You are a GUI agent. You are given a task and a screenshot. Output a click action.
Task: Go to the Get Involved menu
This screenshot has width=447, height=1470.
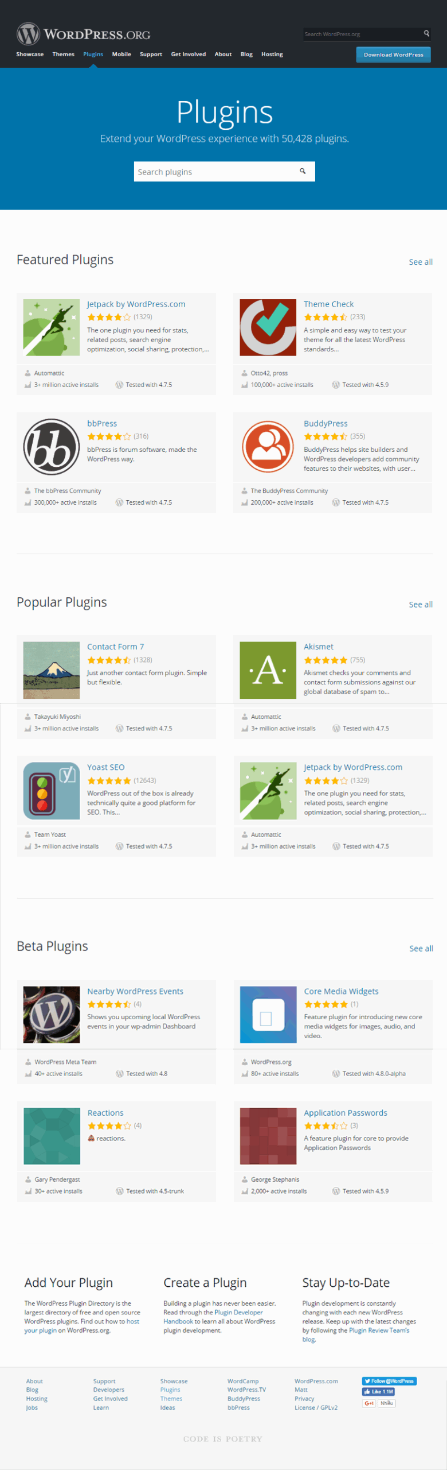coord(188,55)
